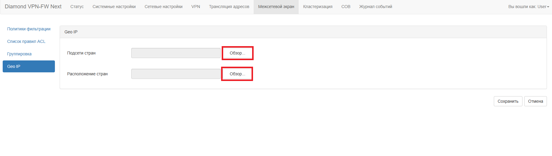Open Системные настройки menu

pos(114,7)
